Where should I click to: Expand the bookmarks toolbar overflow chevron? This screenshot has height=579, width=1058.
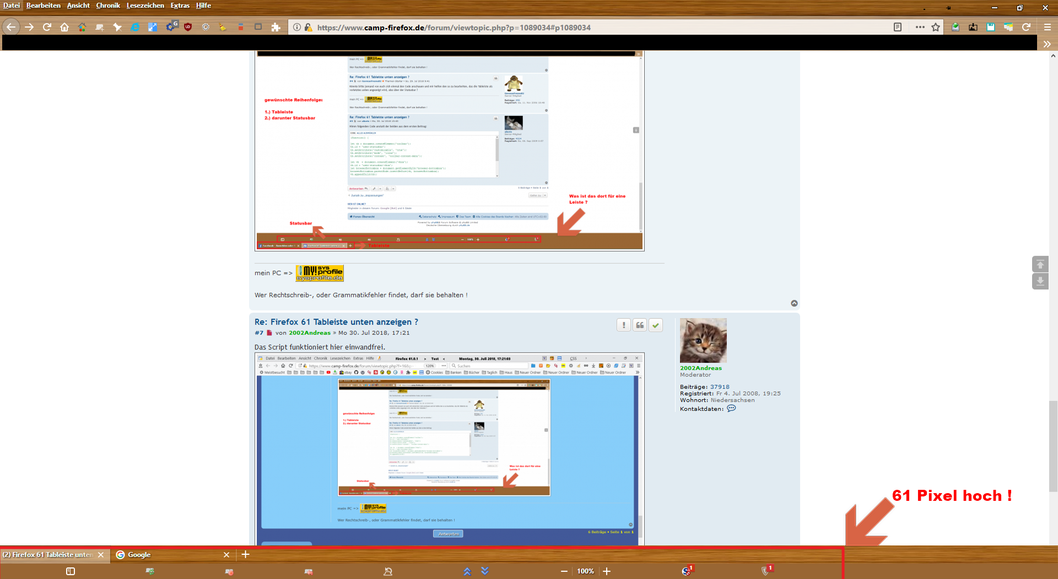pos(1047,44)
